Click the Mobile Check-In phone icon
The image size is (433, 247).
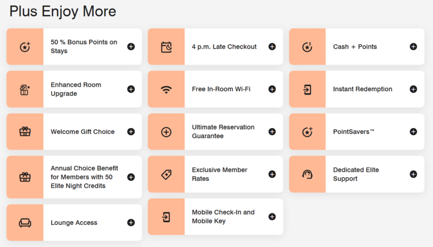tap(166, 217)
